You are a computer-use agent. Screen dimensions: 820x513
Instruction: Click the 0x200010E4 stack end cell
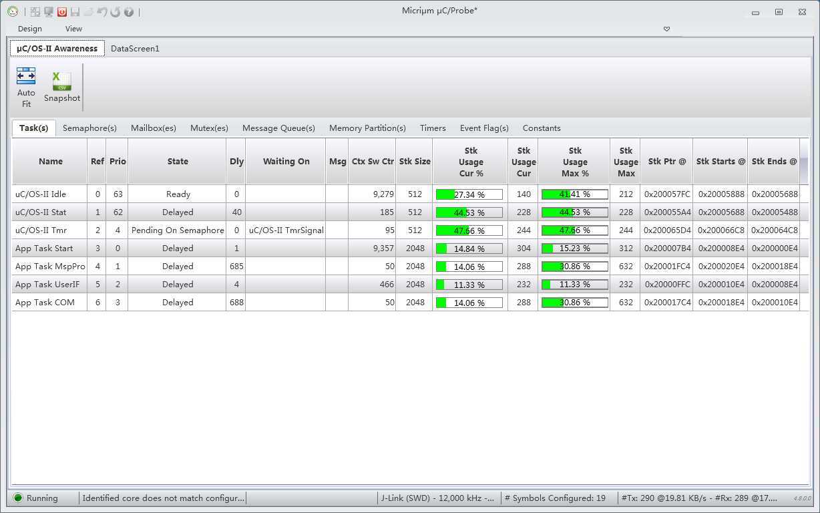(775, 303)
